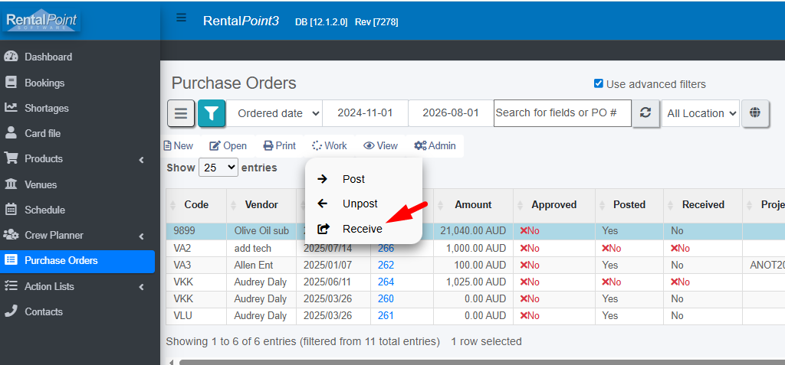Open the Show entries count dropdown
Screen dimensions: 785x365
click(218, 168)
